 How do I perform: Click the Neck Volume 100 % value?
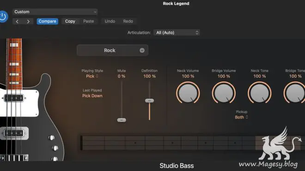click(188, 76)
